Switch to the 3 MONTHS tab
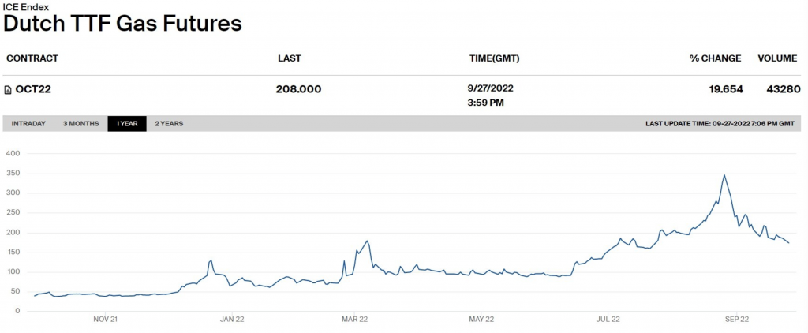The height and width of the screenshot is (333, 808). pos(81,124)
